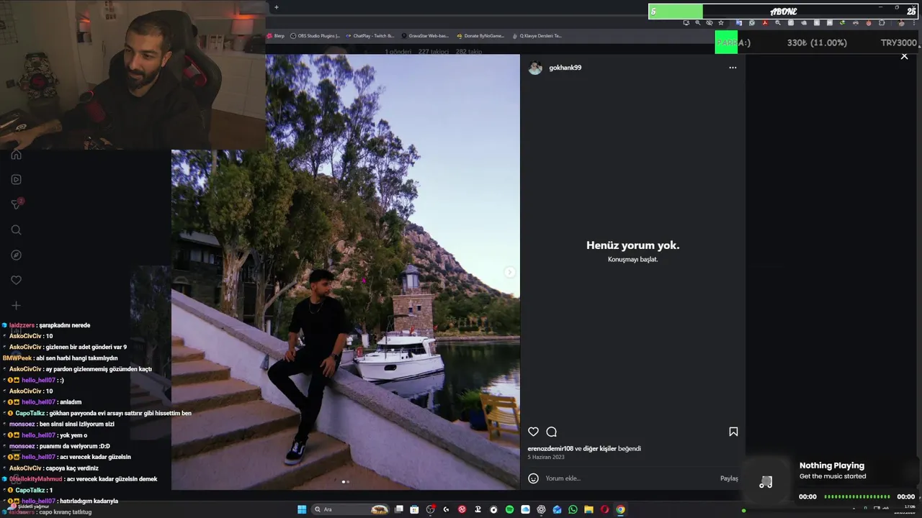Open Messages icon with notification badge
Viewport: 922px width, 518px height.
(x=16, y=204)
